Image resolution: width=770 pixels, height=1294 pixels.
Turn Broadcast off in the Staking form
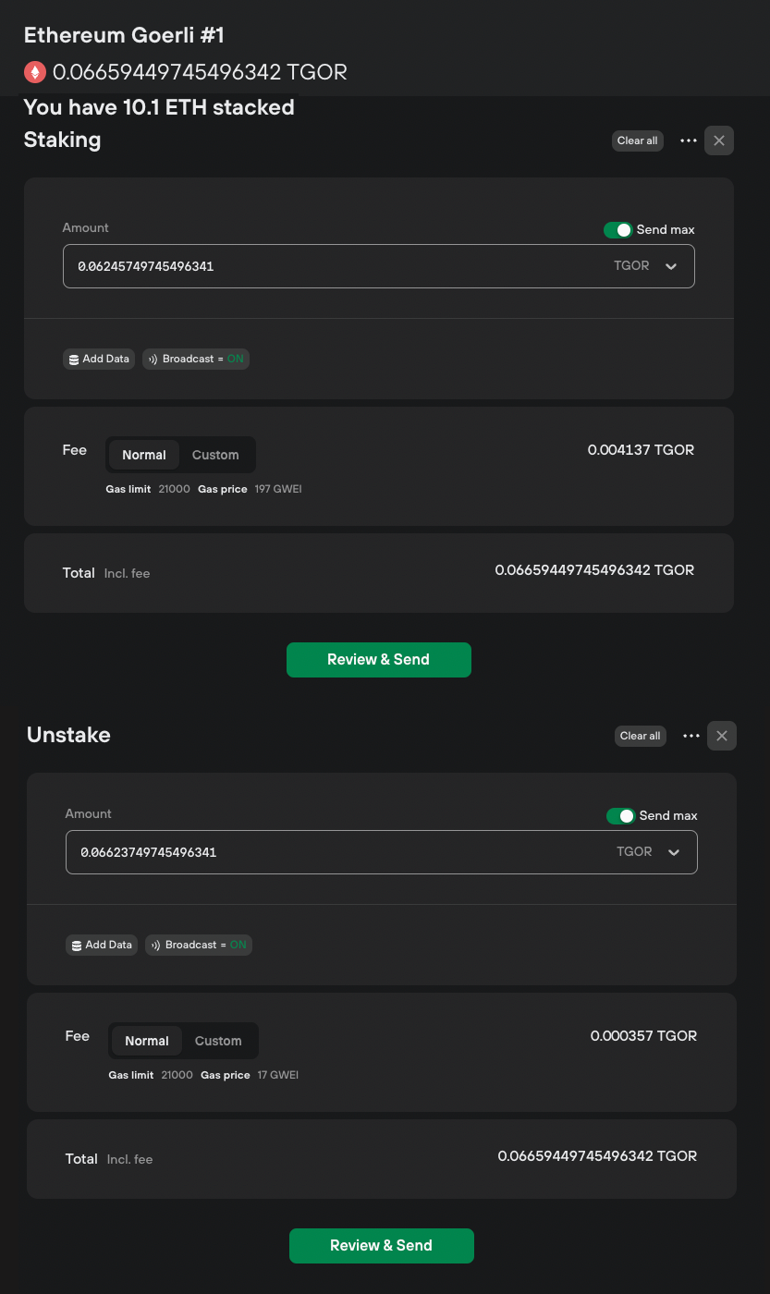point(195,359)
